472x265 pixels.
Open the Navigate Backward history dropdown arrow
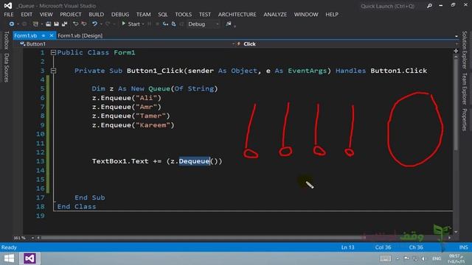pos(18,24)
